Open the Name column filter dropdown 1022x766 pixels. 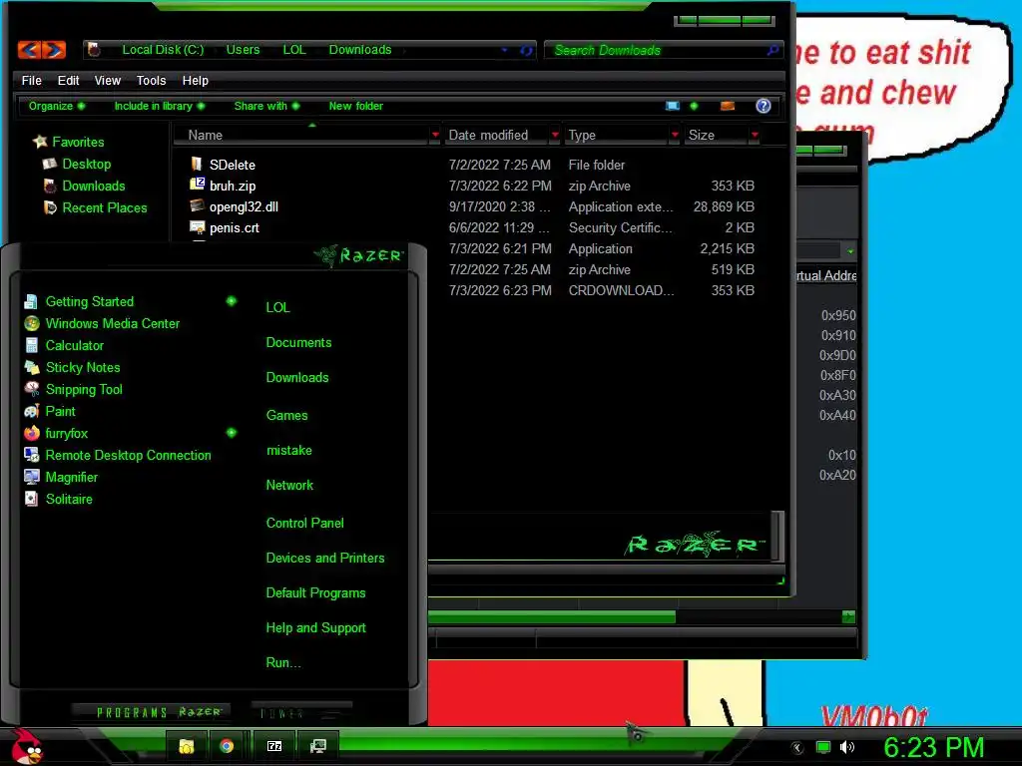tap(435, 135)
